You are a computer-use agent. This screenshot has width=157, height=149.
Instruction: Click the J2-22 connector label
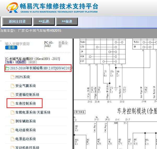[x=122, y=102]
